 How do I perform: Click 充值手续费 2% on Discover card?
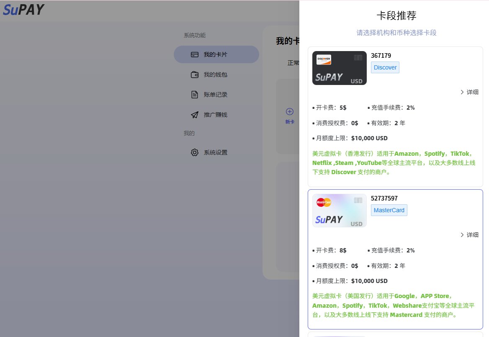point(391,108)
